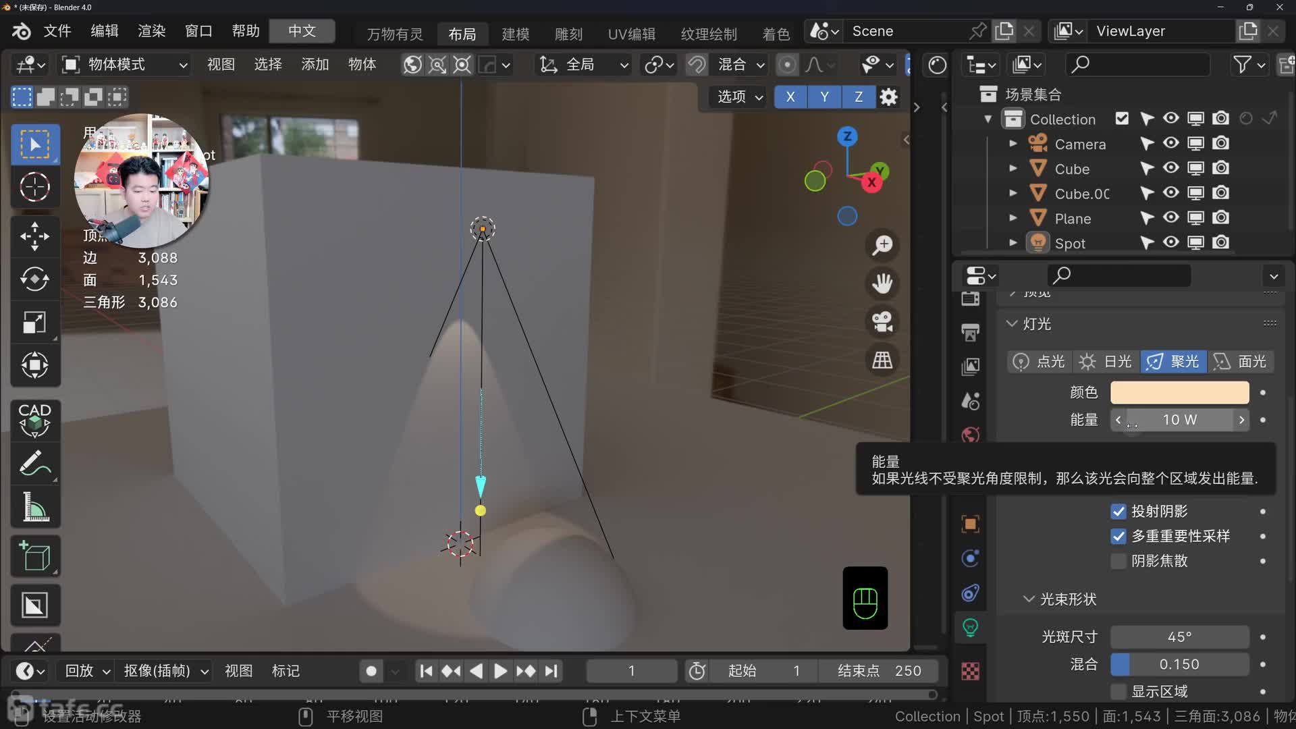
Task: Select the Annotate pencil tool
Action: click(x=34, y=464)
